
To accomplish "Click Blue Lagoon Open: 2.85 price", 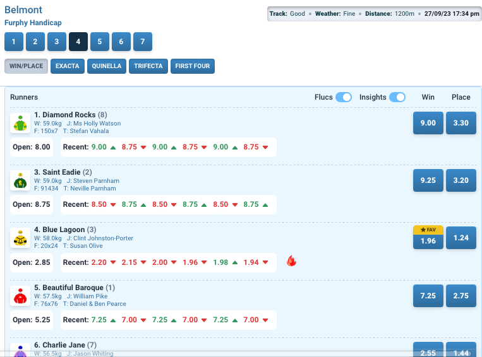I will click(32, 262).
